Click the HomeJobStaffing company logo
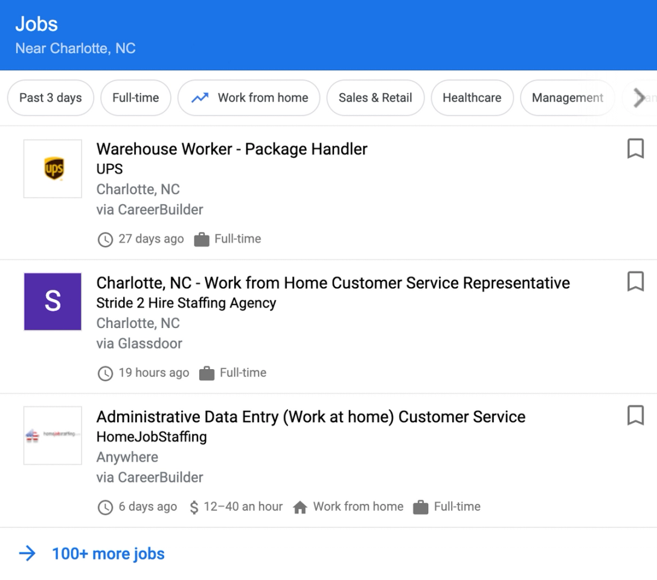Viewport: 657px width, 580px height. 53,436
